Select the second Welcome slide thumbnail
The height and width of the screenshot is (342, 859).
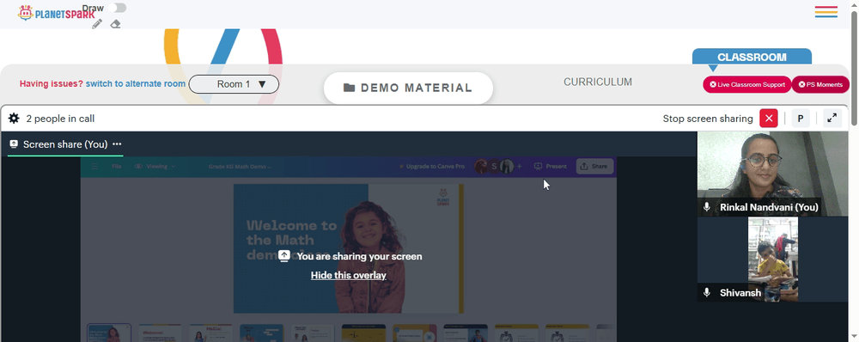160,333
